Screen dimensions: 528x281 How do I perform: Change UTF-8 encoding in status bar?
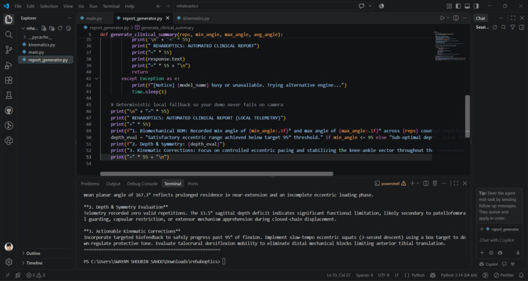383,275
